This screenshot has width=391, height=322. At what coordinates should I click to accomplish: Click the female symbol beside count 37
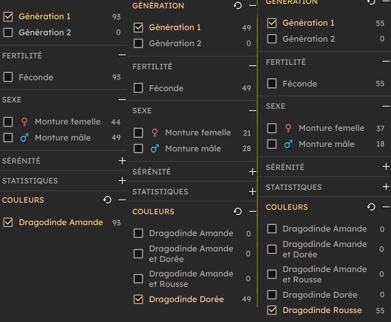coord(288,128)
